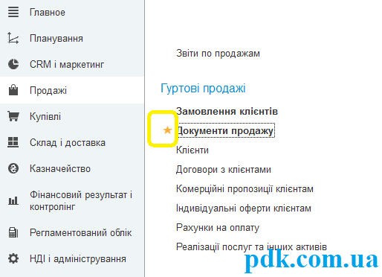The height and width of the screenshot is (277, 382).
Task: Click the Фінансовий результат bar chart icon
Action: [x=13, y=200]
